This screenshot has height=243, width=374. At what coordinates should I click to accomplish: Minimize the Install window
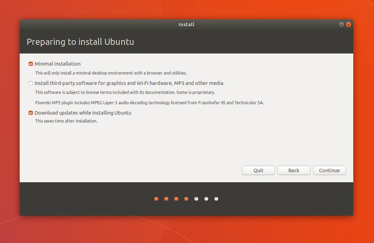pos(341,25)
